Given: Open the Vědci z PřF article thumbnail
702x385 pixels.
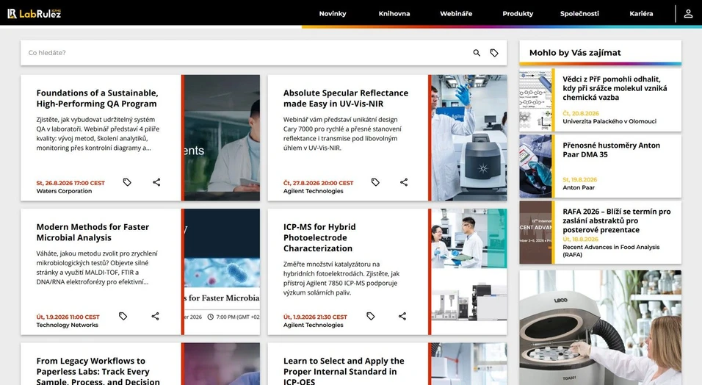Looking at the screenshot, I should (535, 100).
